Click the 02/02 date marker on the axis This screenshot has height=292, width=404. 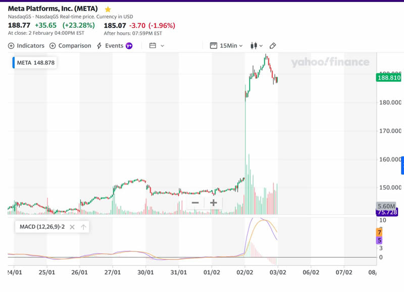(244, 272)
